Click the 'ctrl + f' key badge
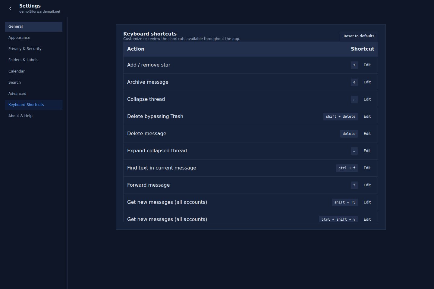The image size is (434, 289). (347, 168)
